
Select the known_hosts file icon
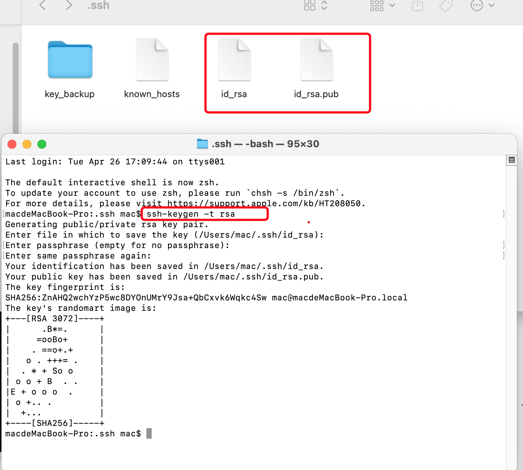(152, 59)
